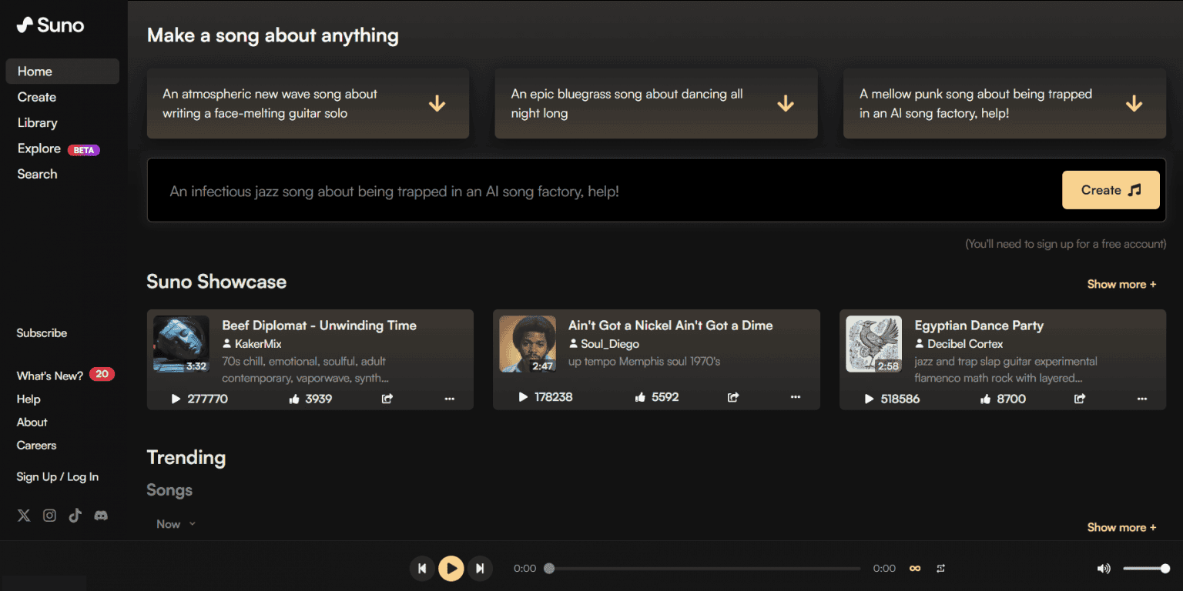Open Suno's TikTok via the sidebar icon

click(75, 516)
